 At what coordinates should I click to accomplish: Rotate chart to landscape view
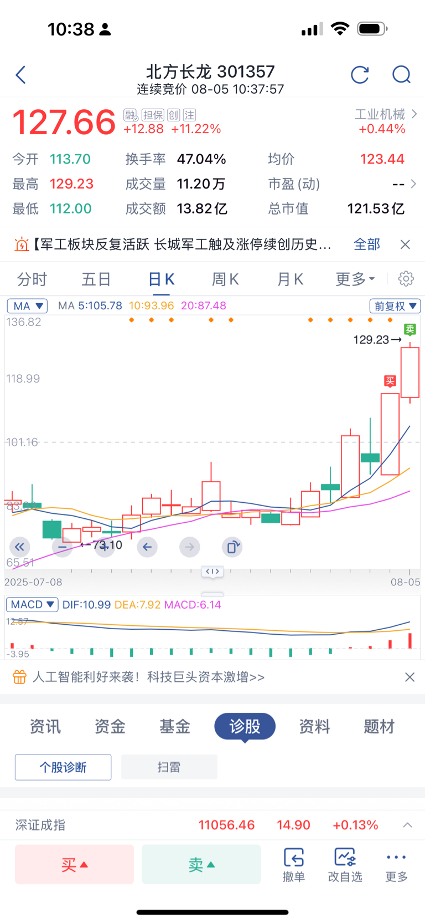[x=232, y=547]
